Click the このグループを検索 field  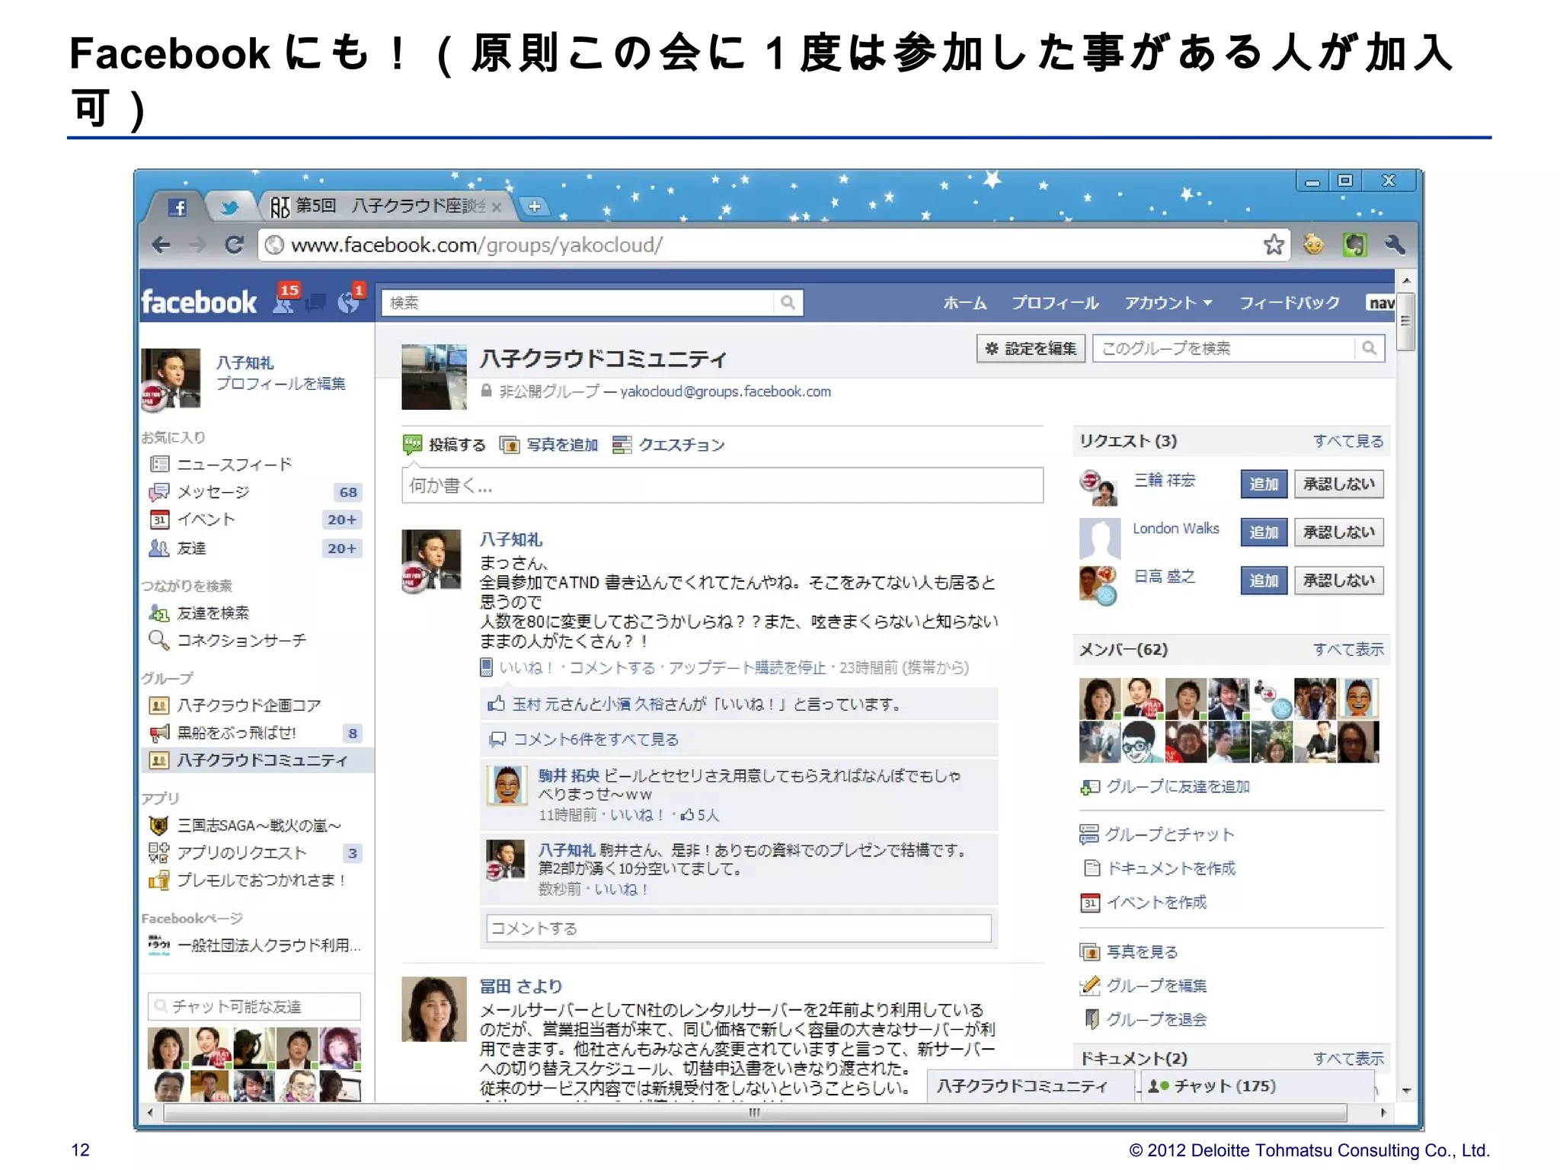pos(1223,348)
